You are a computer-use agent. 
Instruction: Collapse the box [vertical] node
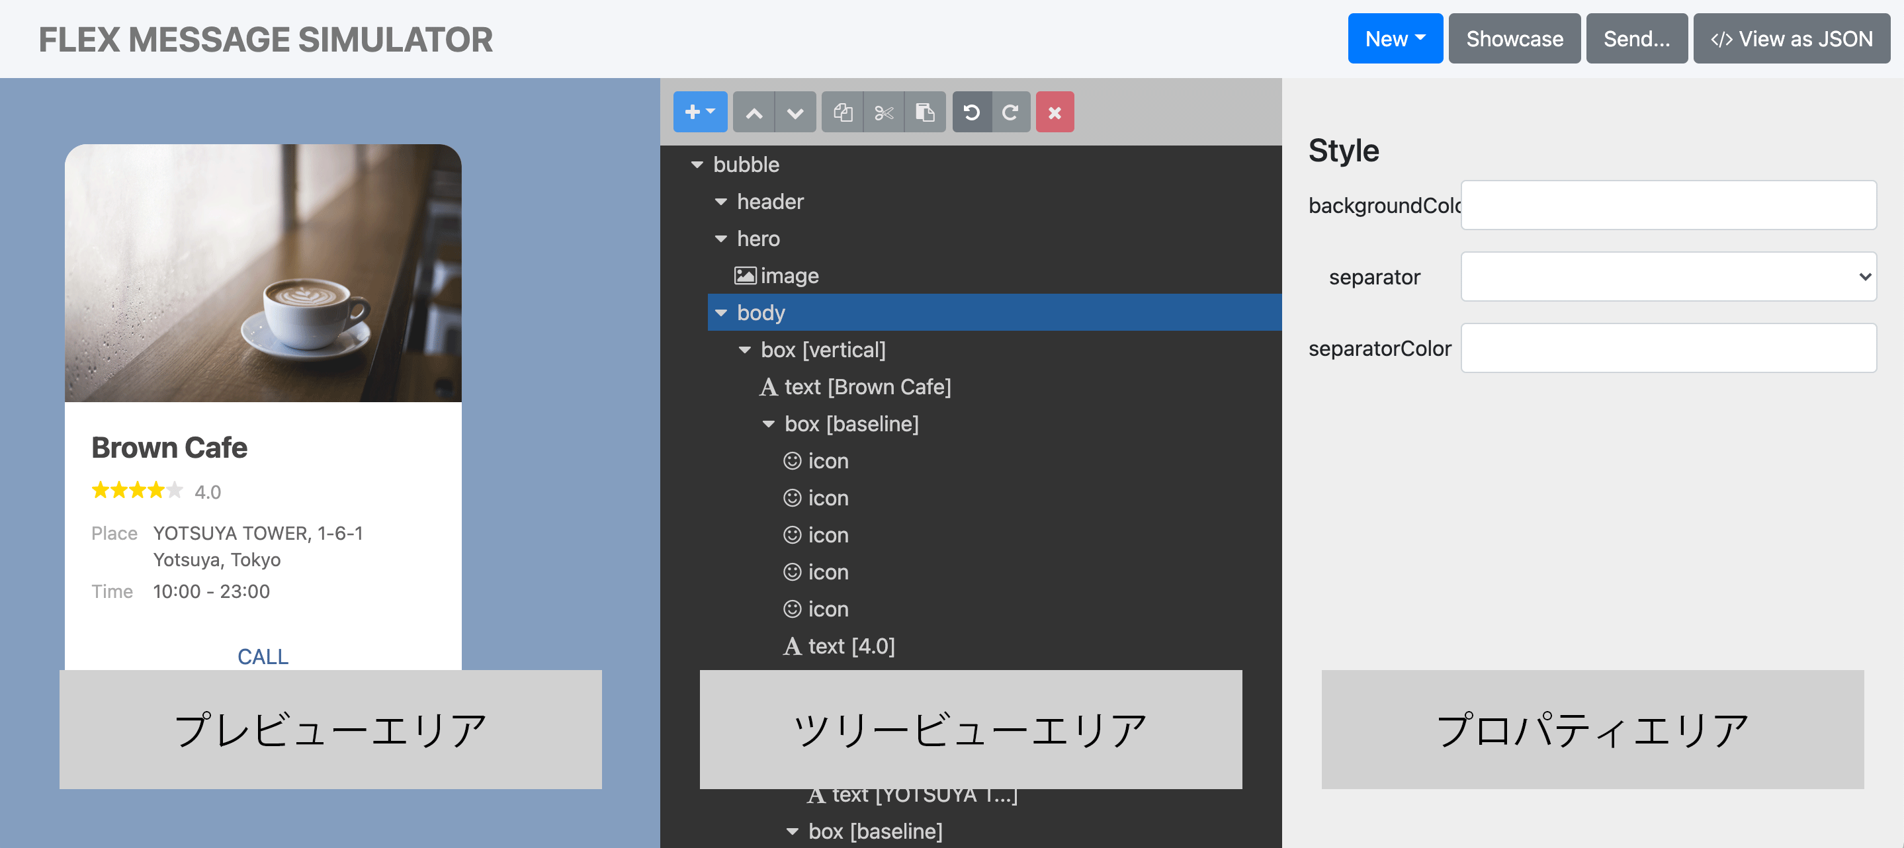coord(744,350)
